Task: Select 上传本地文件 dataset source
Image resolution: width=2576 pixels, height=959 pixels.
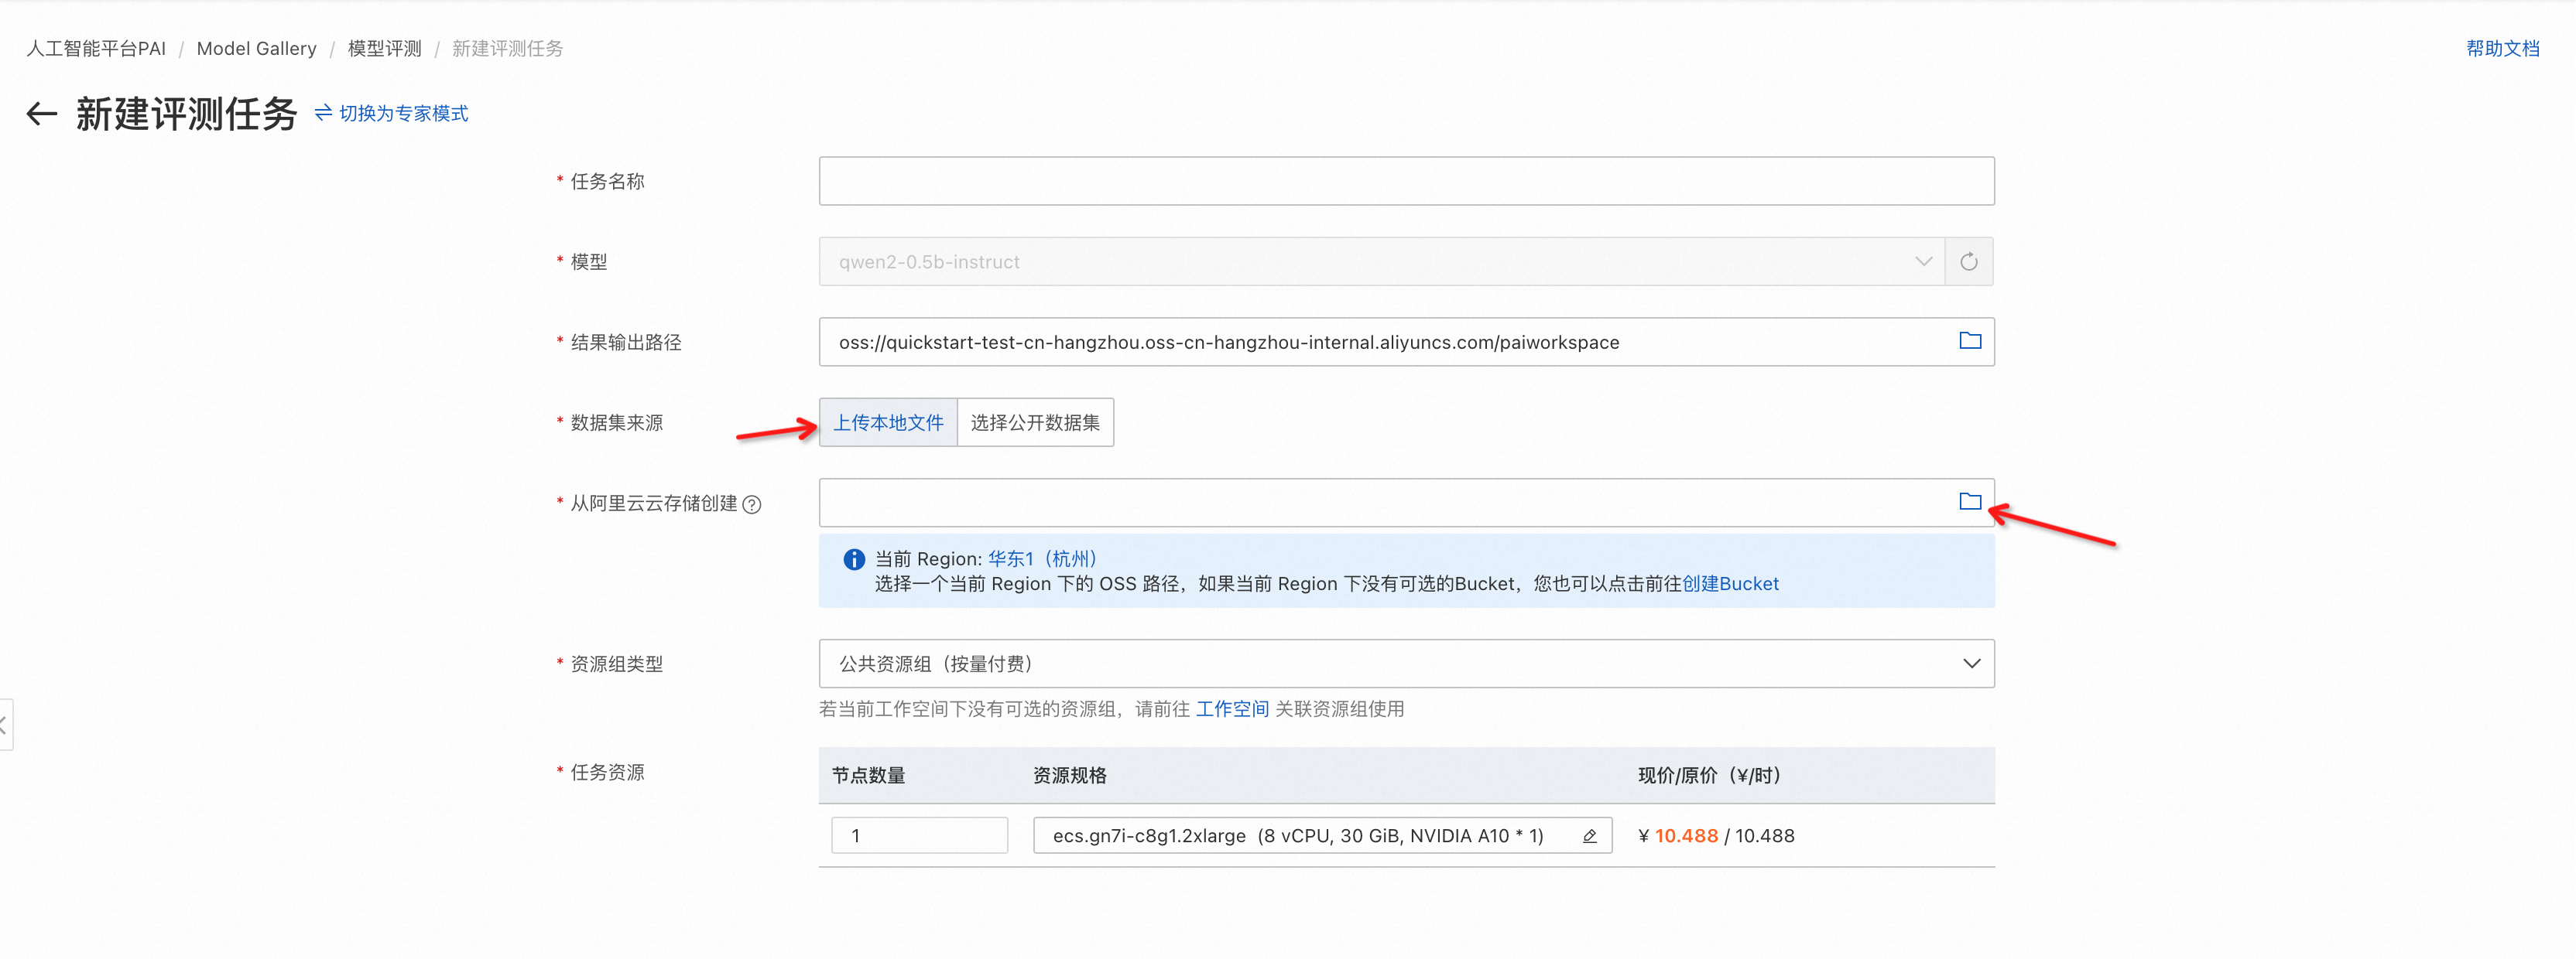Action: (x=888, y=422)
